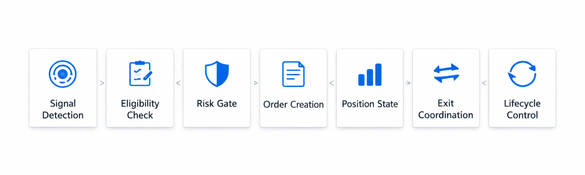The height and width of the screenshot is (175, 585).
Task: Click the "Exit Coordination" label text
Action: pos(446,109)
